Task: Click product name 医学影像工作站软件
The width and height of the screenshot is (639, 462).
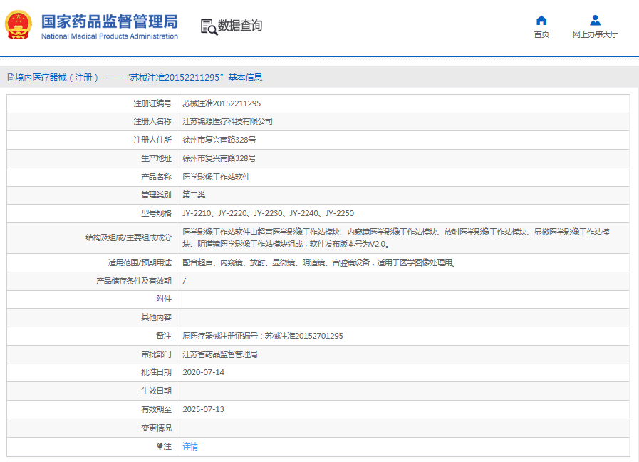Action: (x=217, y=177)
